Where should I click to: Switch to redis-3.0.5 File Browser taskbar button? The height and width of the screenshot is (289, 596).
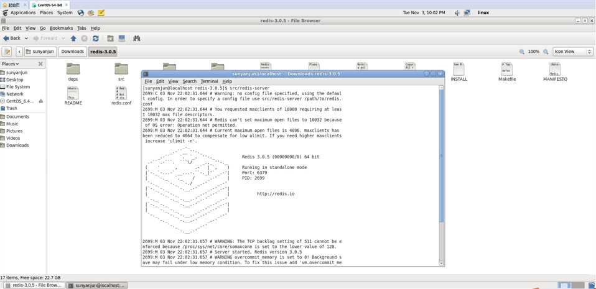pos(34,285)
